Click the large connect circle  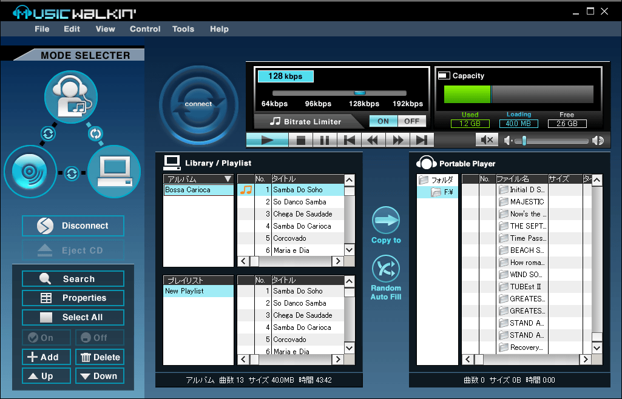coord(198,105)
